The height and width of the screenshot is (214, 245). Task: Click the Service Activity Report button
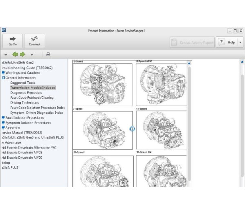click(192, 42)
